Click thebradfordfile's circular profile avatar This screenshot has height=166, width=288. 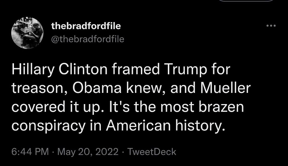point(27,33)
